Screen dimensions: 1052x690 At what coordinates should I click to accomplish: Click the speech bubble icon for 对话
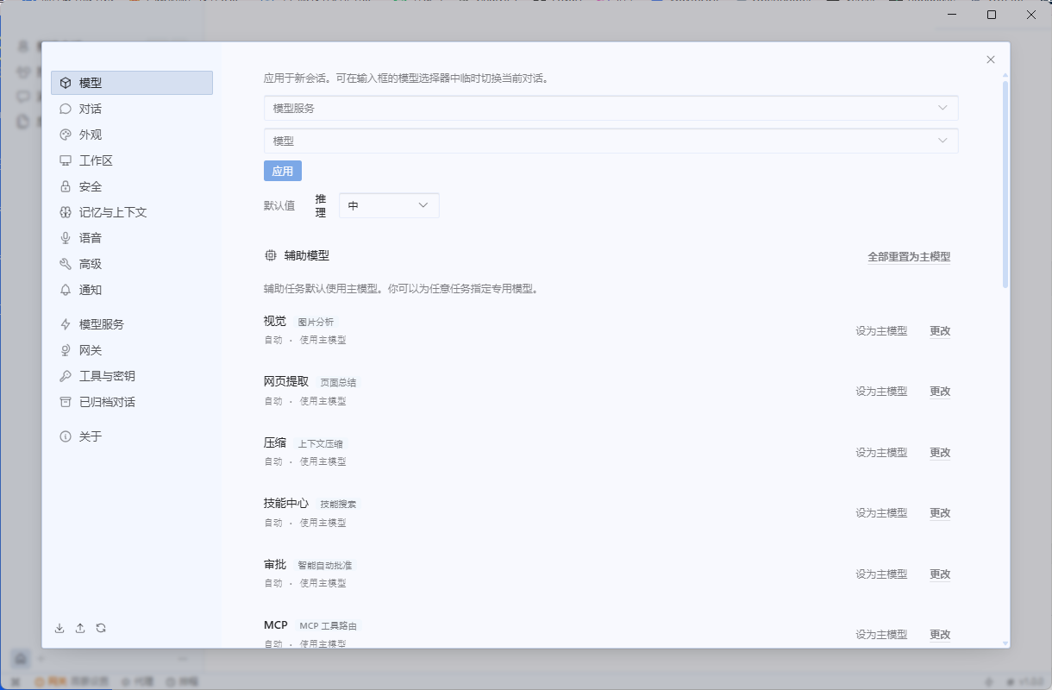click(66, 109)
